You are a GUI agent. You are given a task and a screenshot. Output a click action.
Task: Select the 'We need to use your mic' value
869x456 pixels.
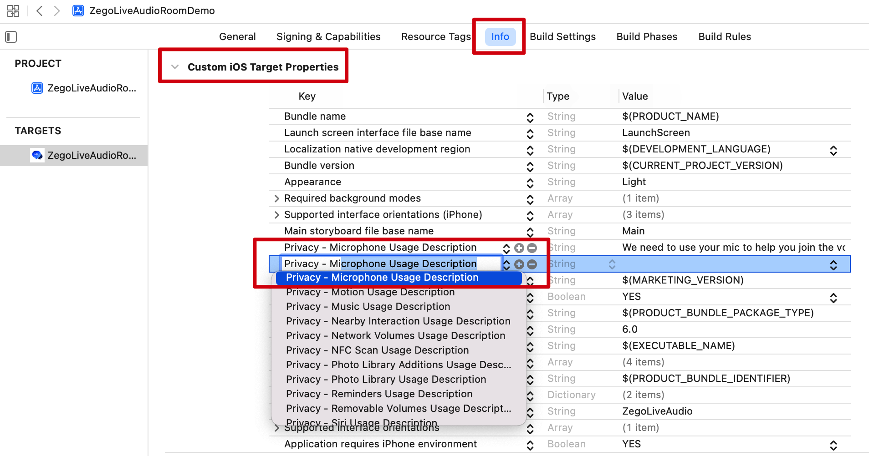tap(734, 248)
